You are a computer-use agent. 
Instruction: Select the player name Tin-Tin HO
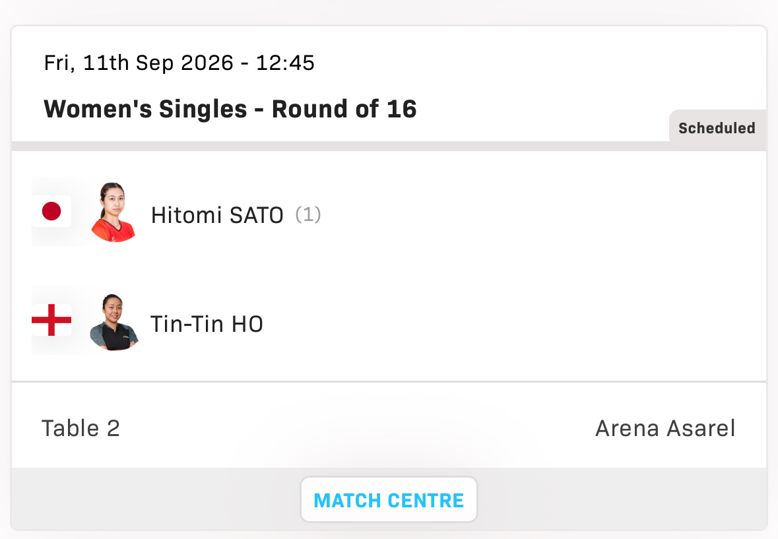pos(207,325)
